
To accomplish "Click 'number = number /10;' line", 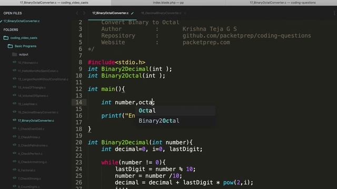I will click(x=148, y=176).
